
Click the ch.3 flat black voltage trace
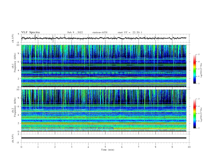tap(104, 138)
